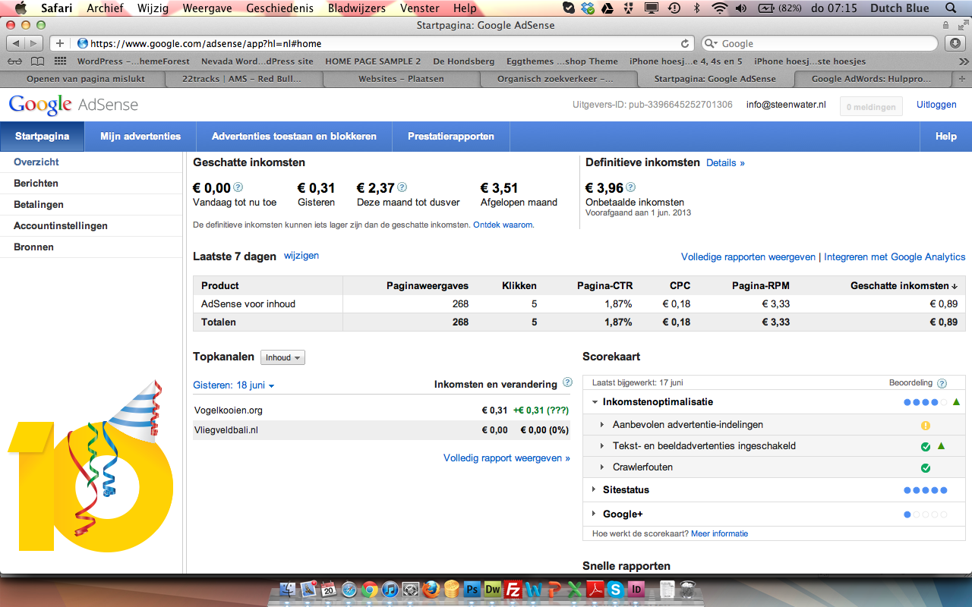This screenshot has width=972, height=607.
Task: Open Firefox from the Dock
Action: pos(431,589)
